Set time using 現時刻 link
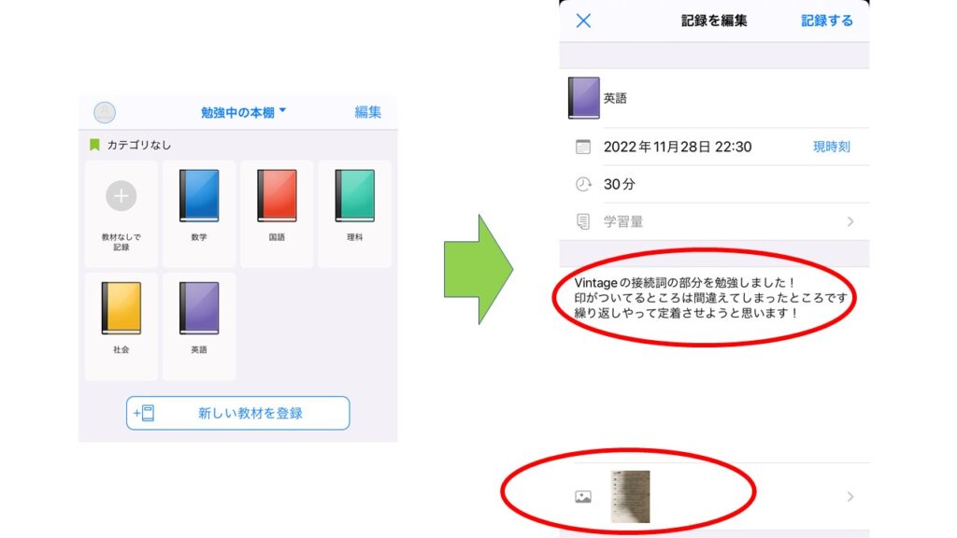 (831, 147)
